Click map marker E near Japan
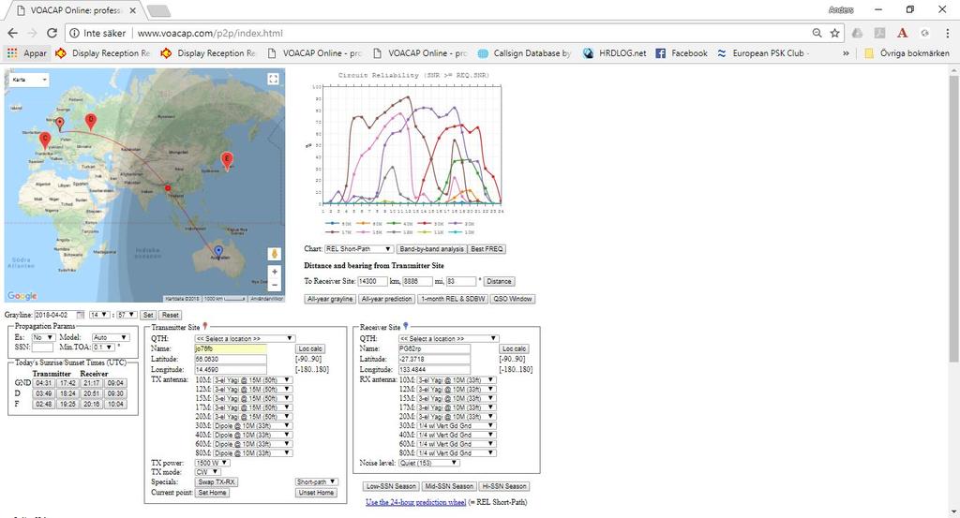The image size is (960, 518). [x=227, y=161]
